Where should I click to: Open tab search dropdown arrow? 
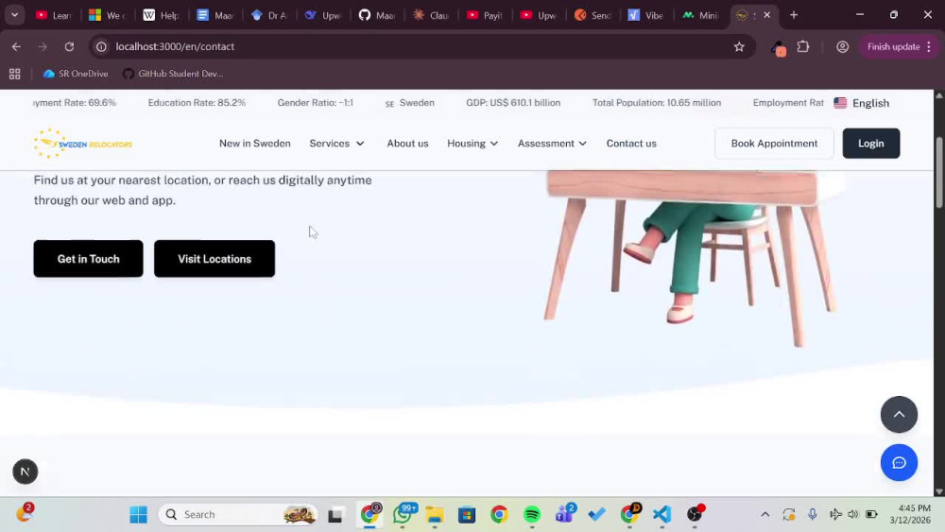pyautogui.click(x=14, y=15)
